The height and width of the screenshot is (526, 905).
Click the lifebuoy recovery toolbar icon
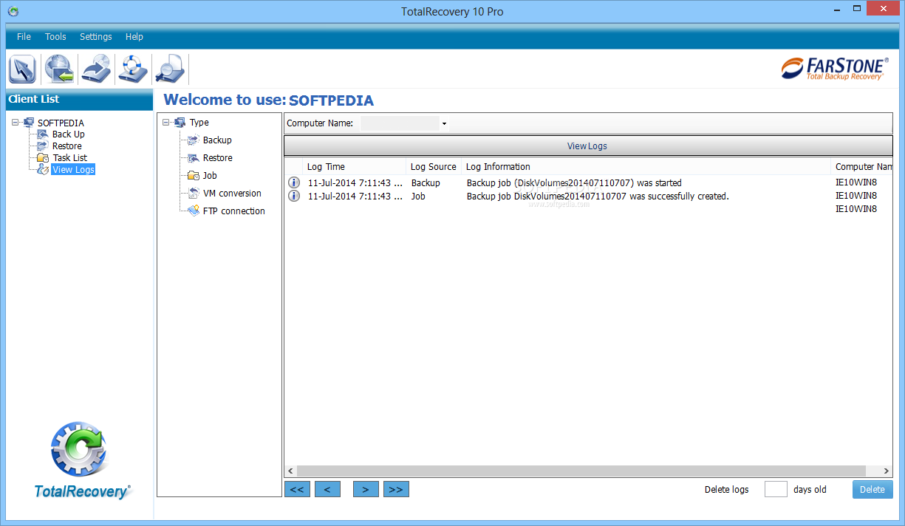(133, 69)
